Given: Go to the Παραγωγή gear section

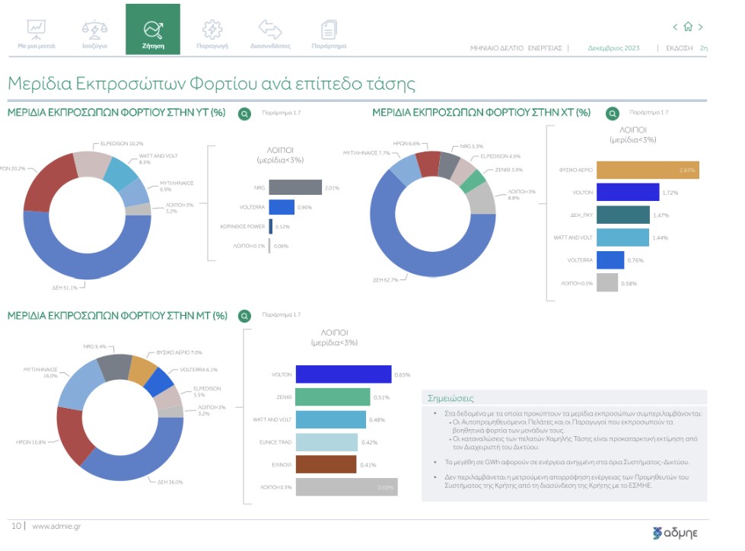Looking at the screenshot, I should click(212, 30).
